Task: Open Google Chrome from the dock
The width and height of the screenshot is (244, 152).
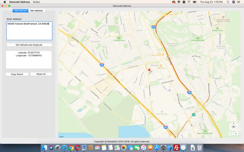Action: point(71,148)
